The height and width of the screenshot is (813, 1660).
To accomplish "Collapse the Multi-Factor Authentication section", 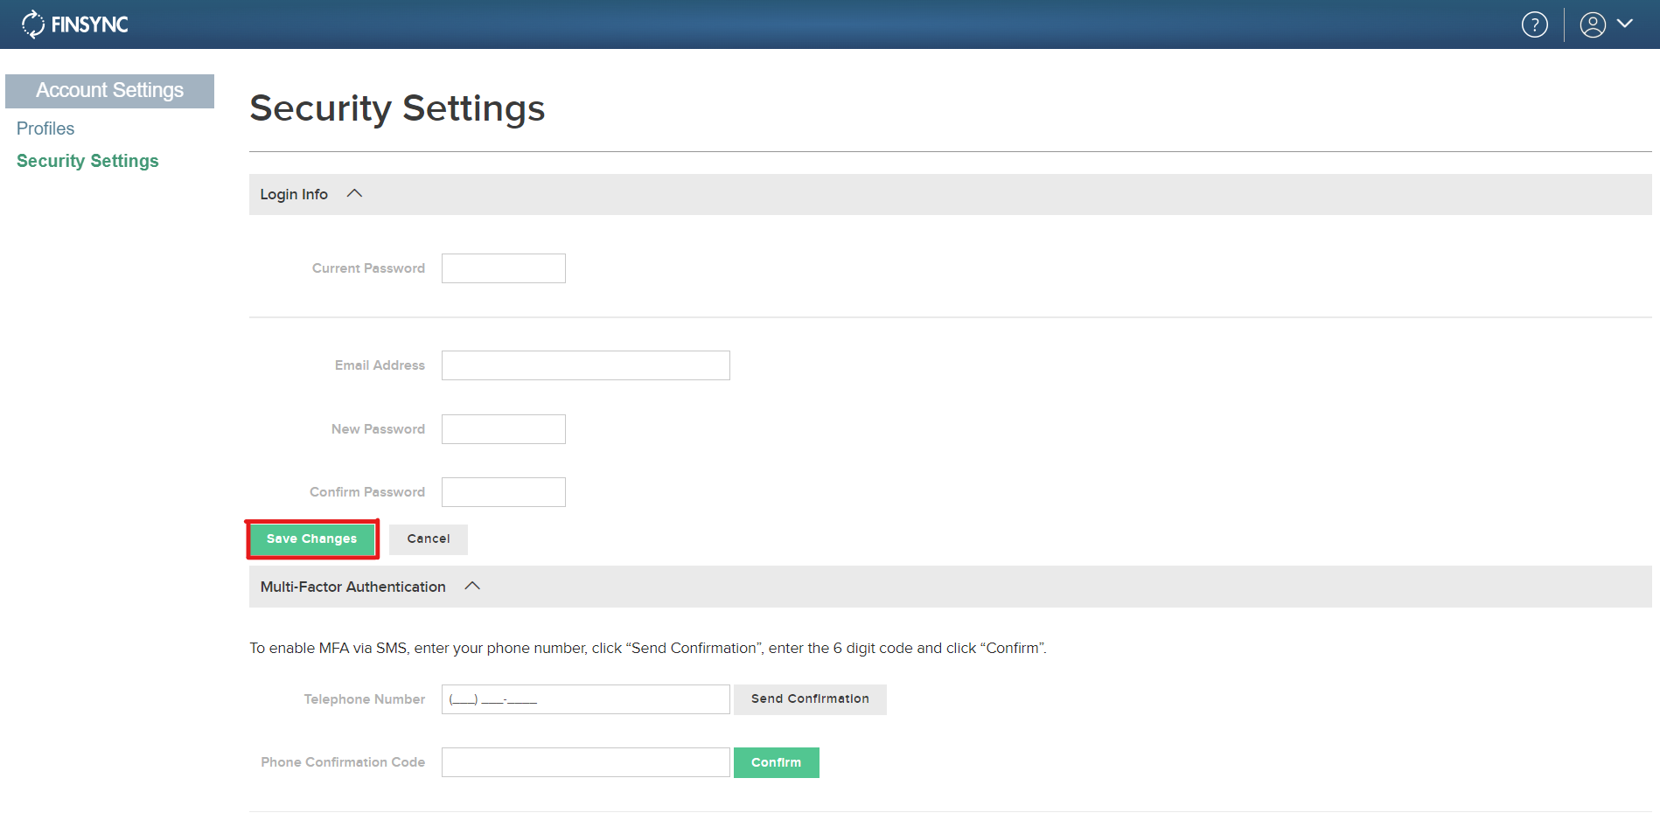I will click(x=472, y=586).
